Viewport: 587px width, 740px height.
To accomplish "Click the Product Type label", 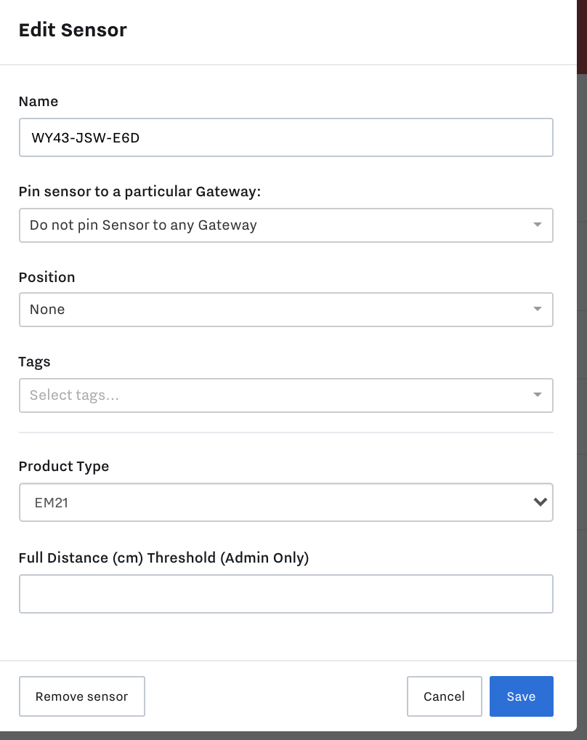I will pyautogui.click(x=64, y=466).
